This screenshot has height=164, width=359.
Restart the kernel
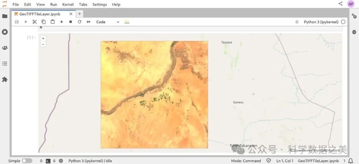[x=79, y=22]
